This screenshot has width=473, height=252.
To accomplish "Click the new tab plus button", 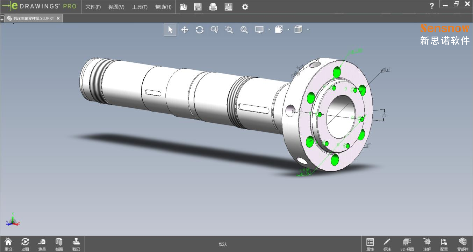I will pos(2,20).
